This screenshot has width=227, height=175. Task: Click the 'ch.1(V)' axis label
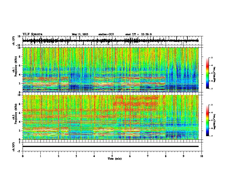click(x=14, y=41)
